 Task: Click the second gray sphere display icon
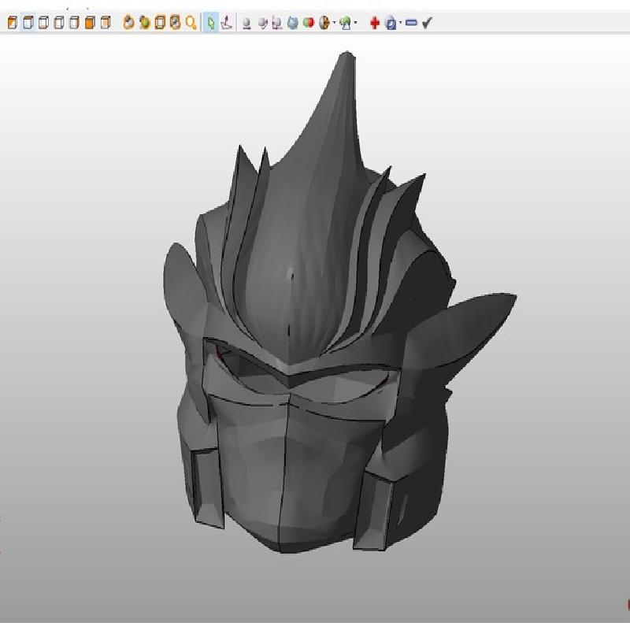262,24
